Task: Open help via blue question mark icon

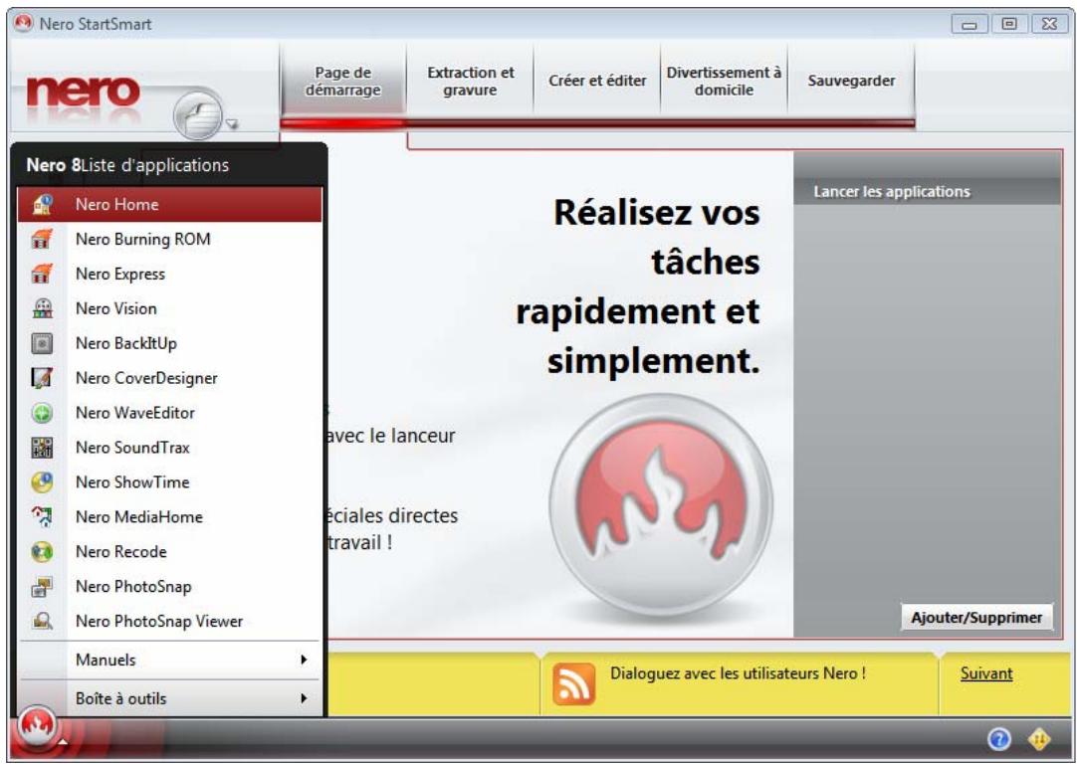Action: pos(998,738)
